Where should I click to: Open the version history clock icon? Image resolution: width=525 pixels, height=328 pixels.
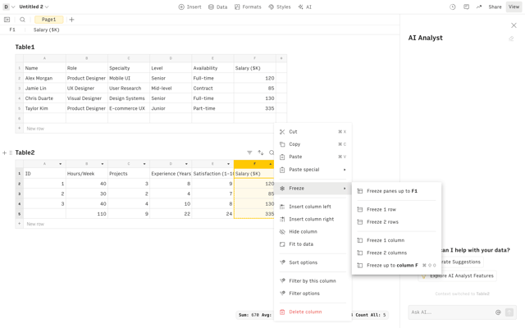point(452,7)
